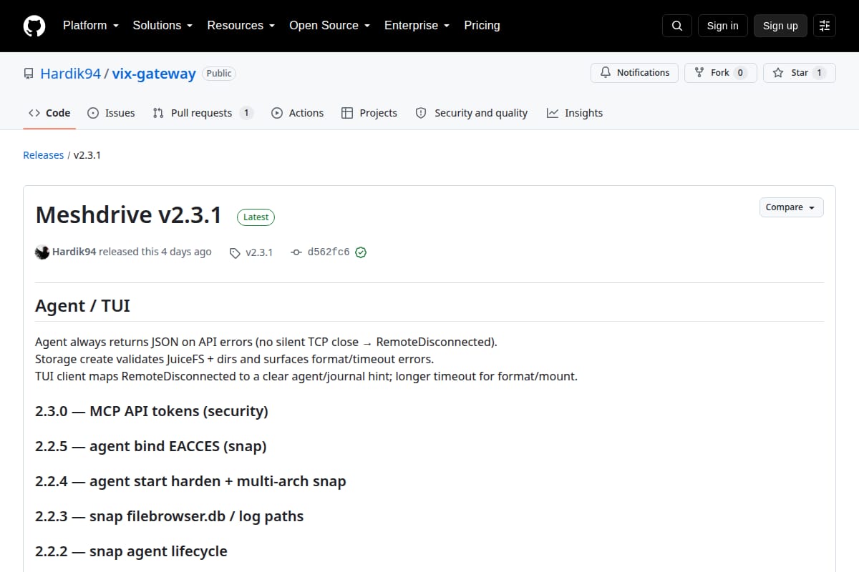Click the Agent / TUI heading

click(82, 305)
